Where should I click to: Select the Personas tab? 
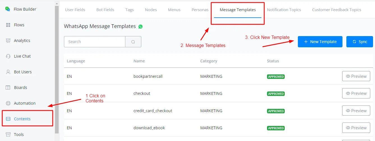[200, 10]
